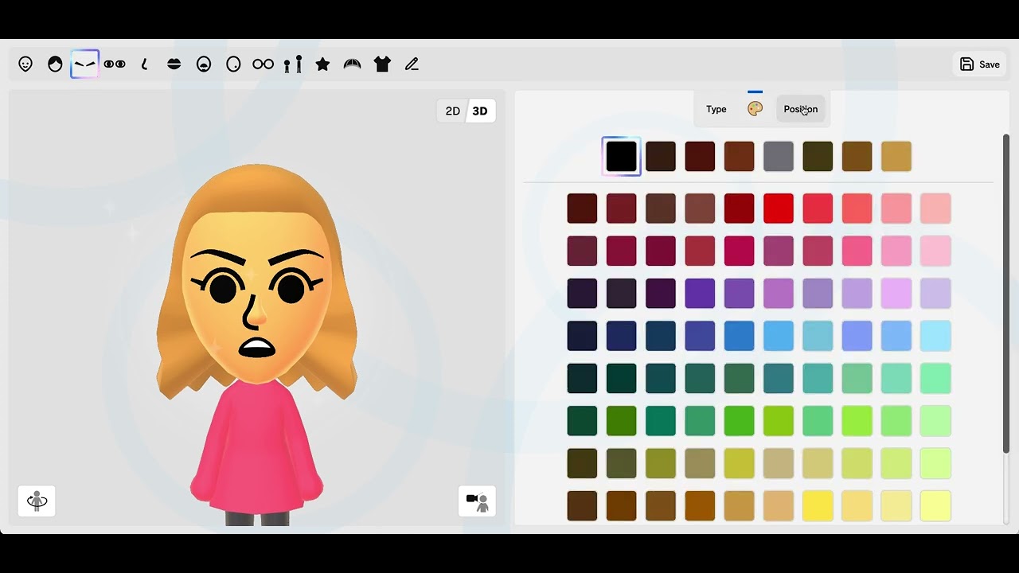Open the nose category icon

144,64
